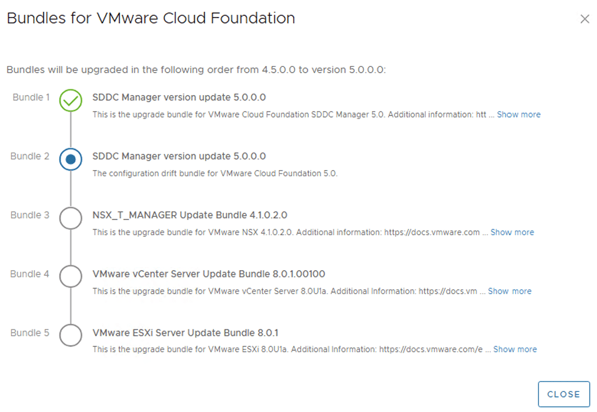Click the Bundle 3 step label
Image resolution: width=597 pixels, height=412 pixels.
(30, 214)
